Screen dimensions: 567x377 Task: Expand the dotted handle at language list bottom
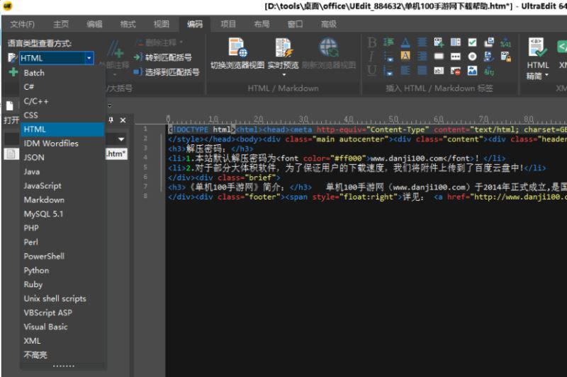click(x=64, y=366)
